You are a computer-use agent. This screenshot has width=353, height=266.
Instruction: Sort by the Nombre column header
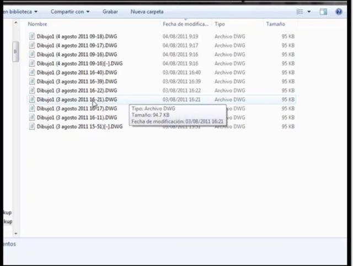click(38, 24)
